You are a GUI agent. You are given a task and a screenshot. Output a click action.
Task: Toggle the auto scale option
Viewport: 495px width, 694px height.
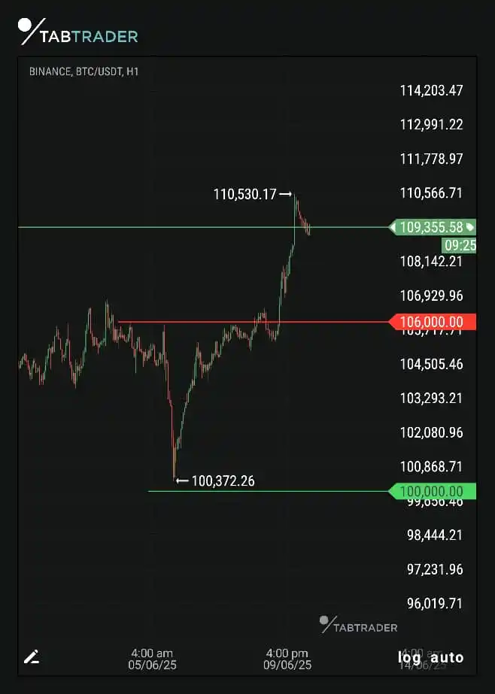[447, 657]
